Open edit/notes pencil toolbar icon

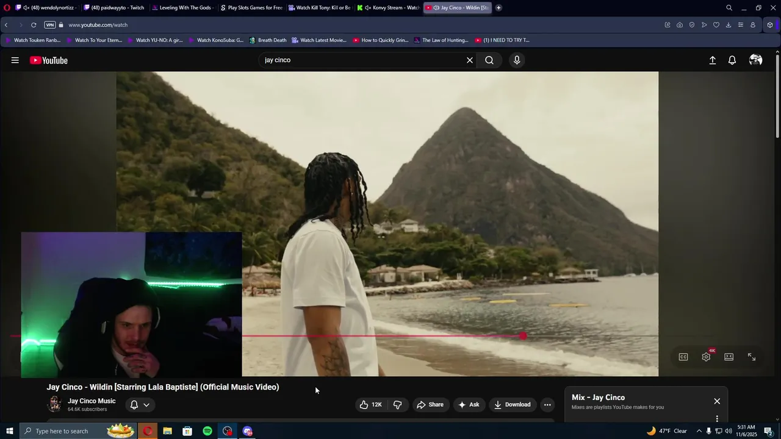668,25
